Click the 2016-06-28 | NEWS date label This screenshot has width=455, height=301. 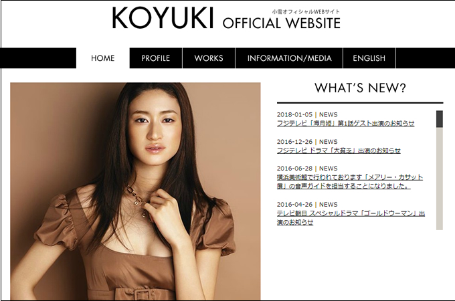click(x=307, y=169)
